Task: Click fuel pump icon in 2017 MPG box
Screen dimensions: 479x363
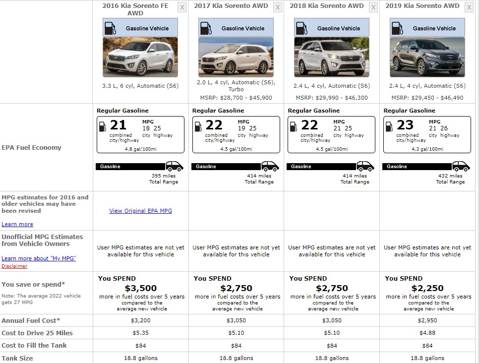Action: pos(198,126)
